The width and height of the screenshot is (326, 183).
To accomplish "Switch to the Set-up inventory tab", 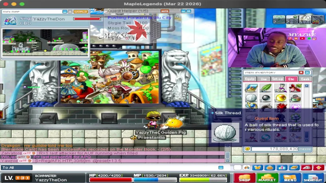I will [x=277, y=79].
